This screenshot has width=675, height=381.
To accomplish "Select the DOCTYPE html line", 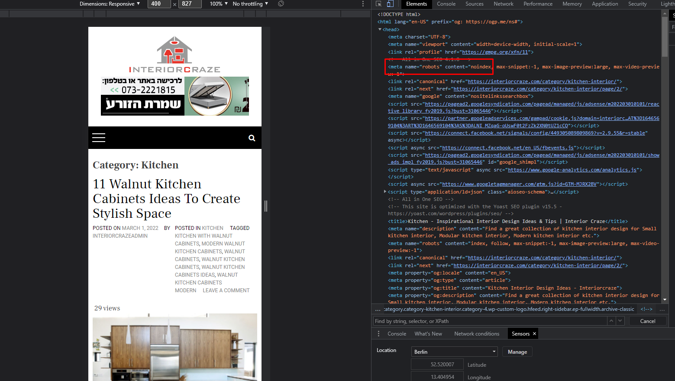I will [x=399, y=14].
